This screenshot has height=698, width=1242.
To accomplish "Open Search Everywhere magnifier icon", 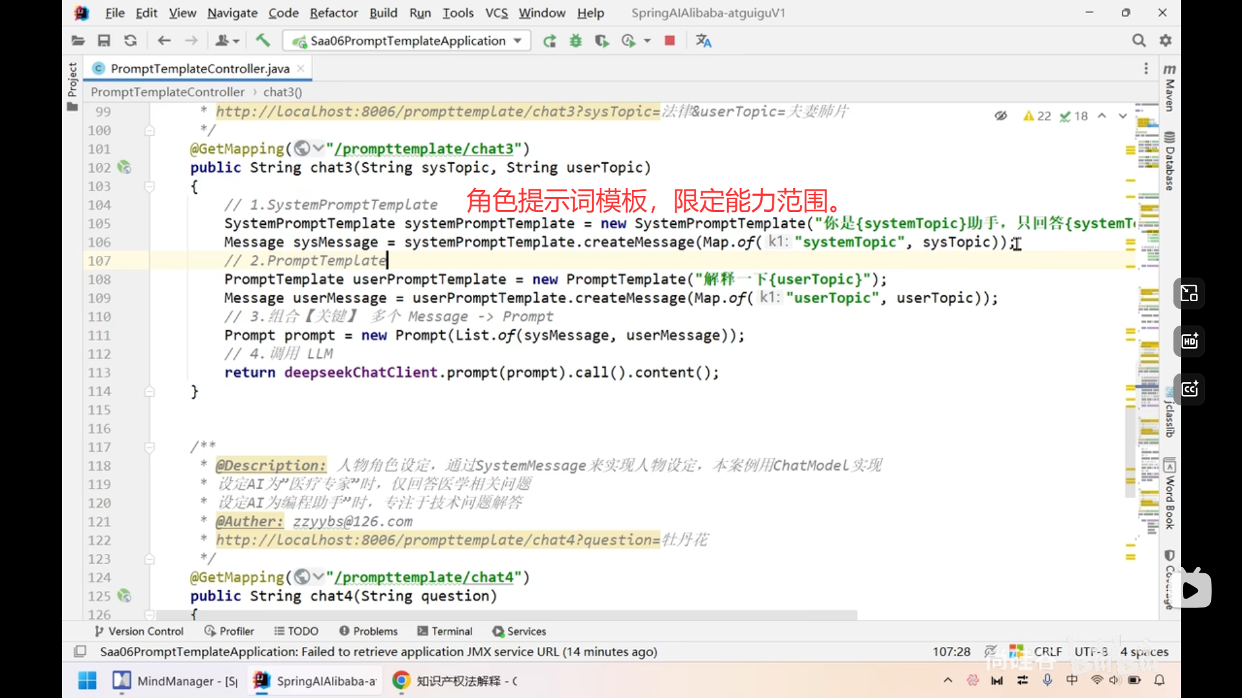I will pos(1138,41).
